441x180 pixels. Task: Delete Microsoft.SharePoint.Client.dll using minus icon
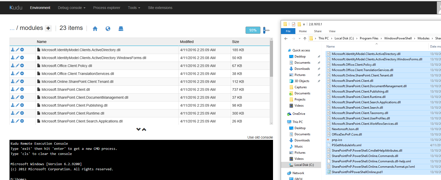pyautogui.click(x=22, y=89)
